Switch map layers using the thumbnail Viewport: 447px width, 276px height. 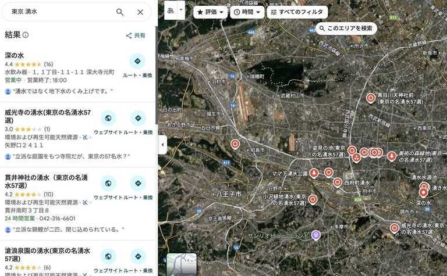[182, 264]
